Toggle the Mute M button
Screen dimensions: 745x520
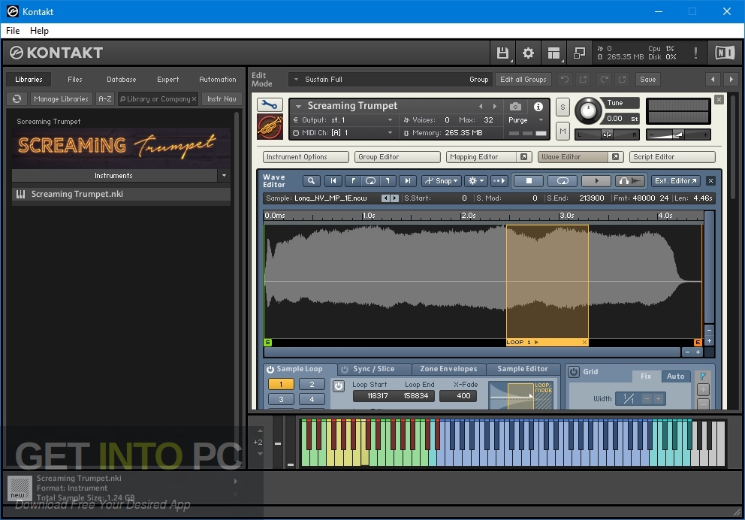click(x=563, y=131)
